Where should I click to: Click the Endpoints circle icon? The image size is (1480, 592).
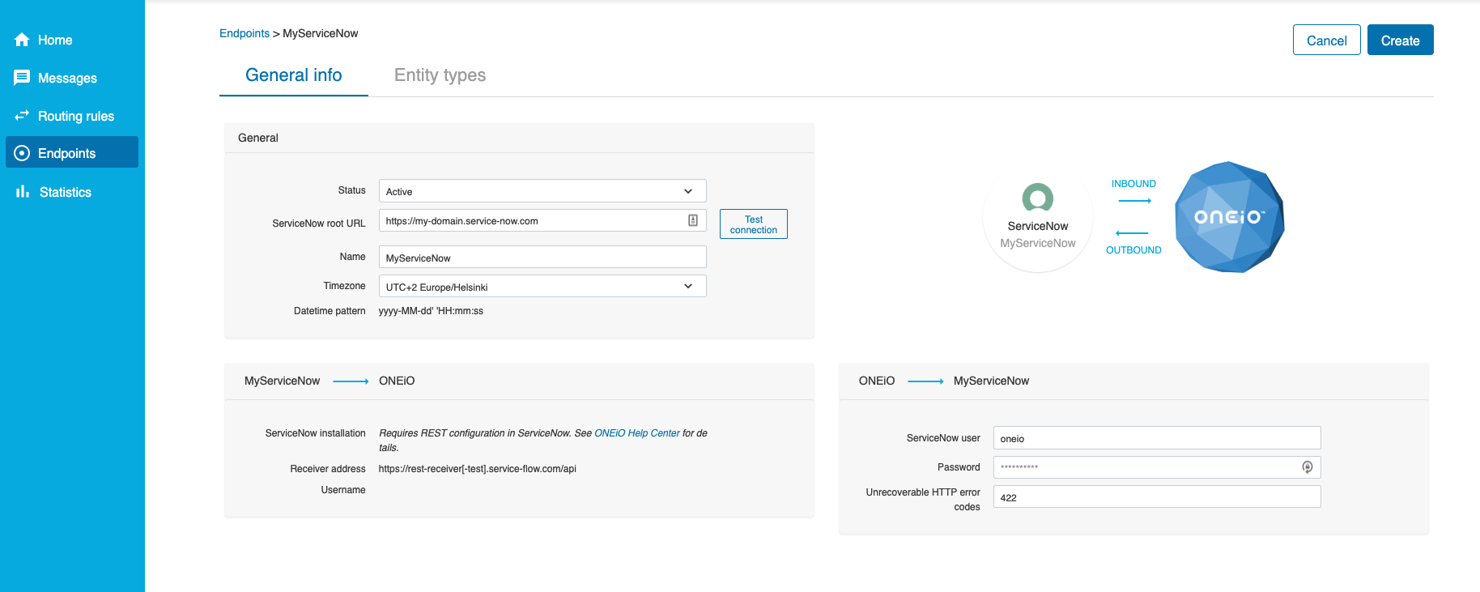pos(22,153)
